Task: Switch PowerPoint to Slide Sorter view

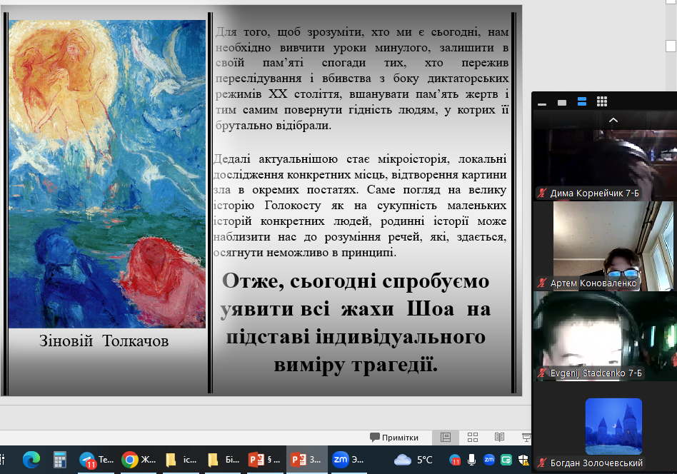Action: pyautogui.click(x=473, y=438)
